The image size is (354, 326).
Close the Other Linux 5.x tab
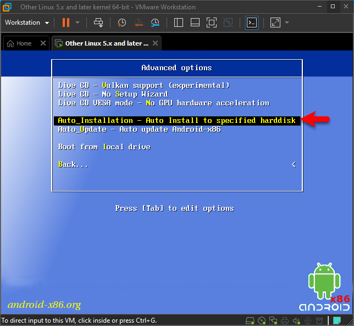coord(155,43)
